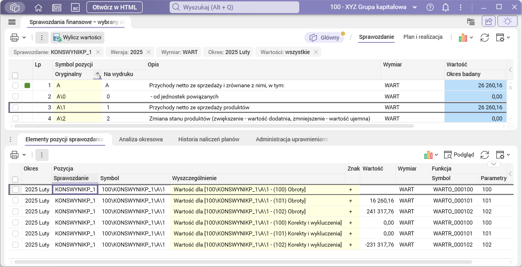
Task: Open Elementy pozycji sprawozdania tab
Action: (x=64, y=139)
